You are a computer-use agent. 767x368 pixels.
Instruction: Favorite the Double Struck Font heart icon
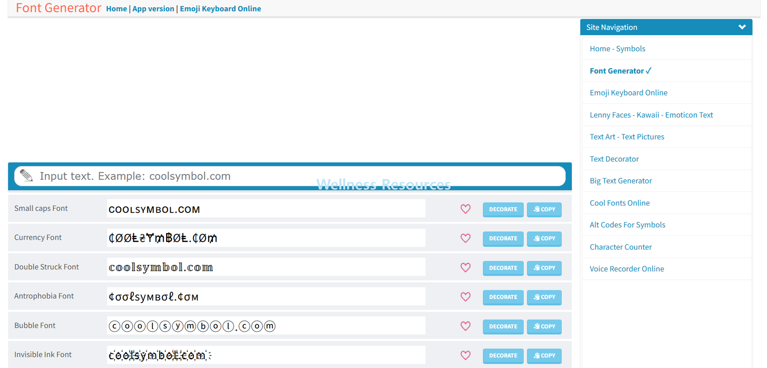click(x=465, y=267)
